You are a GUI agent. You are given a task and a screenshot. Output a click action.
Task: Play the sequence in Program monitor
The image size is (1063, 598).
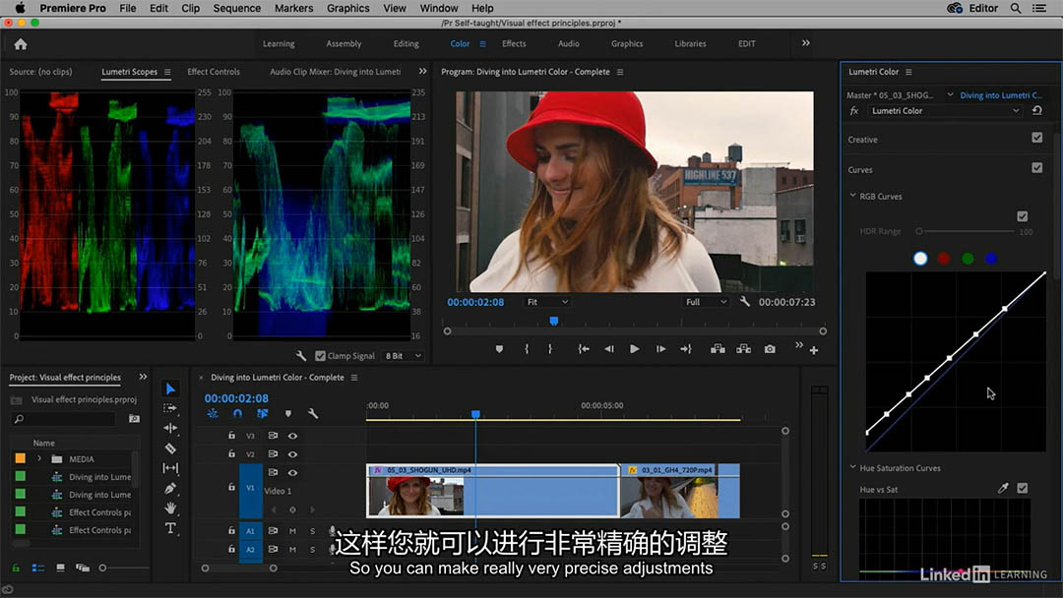(635, 349)
